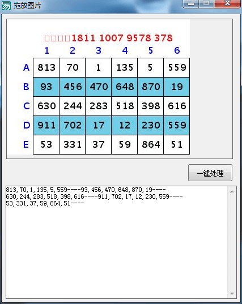This screenshot has height=304, width=242.
Task: Click the scrollbar up arrow
Action: pyautogui.click(x=232, y=191)
